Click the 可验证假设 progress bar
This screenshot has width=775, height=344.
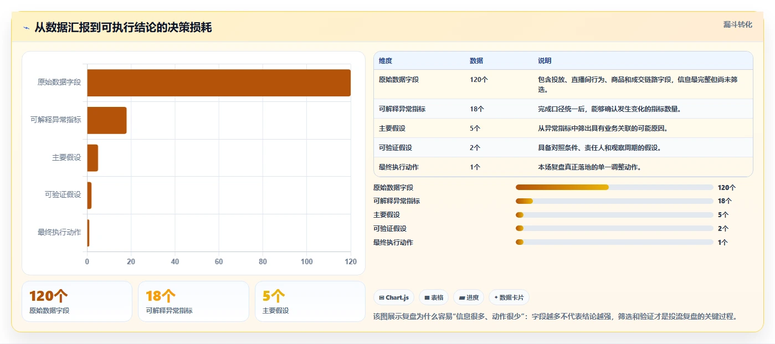[614, 228]
